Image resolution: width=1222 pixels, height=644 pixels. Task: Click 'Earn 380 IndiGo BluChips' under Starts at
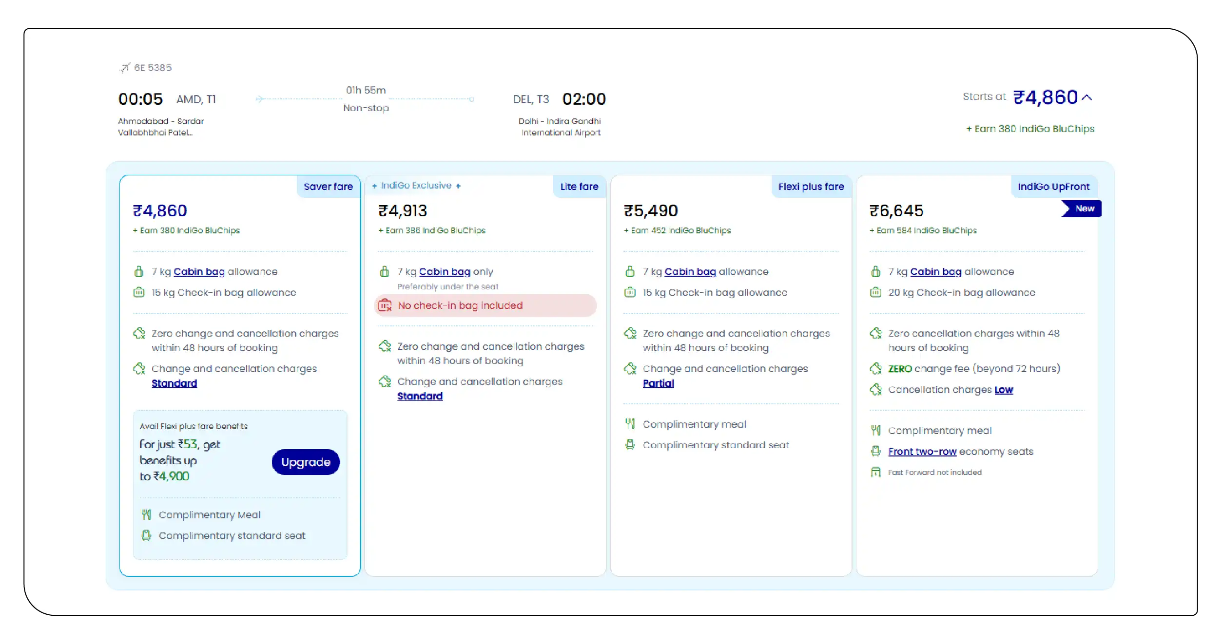pyautogui.click(x=1030, y=129)
